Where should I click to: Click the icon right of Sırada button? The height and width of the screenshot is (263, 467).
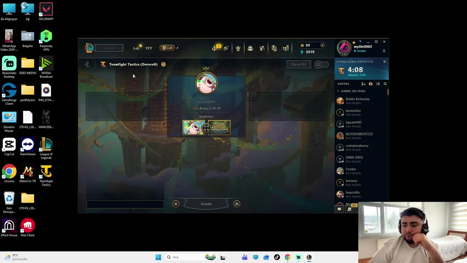click(237, 204)
